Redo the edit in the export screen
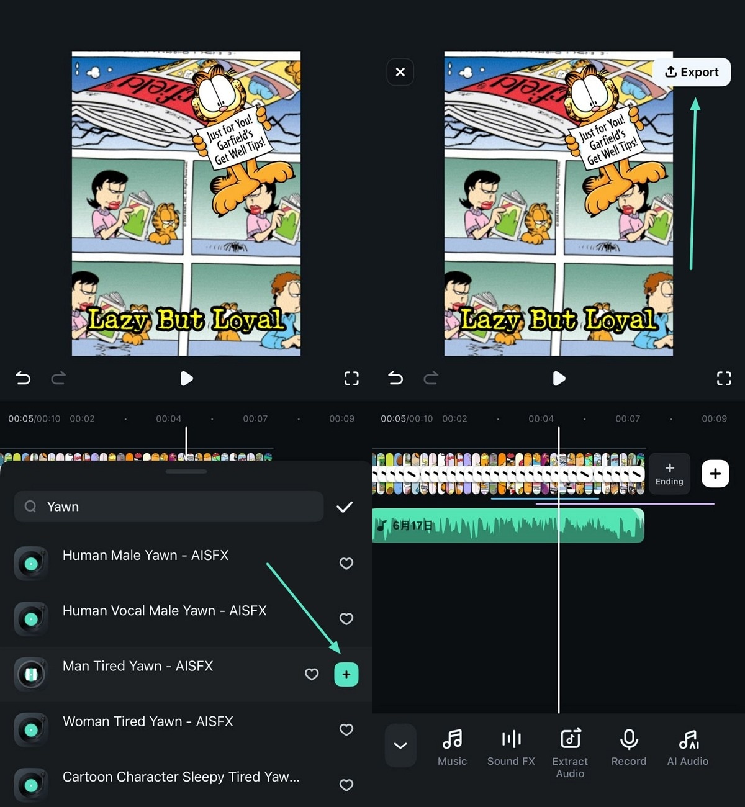 (431, 378)
